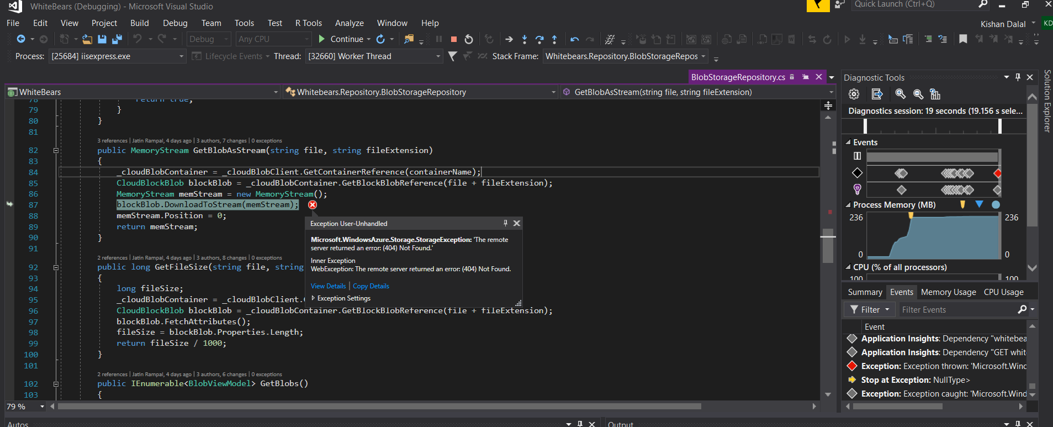
Task: Toggle pin on BlobStorageRepository.cs tab
Action: (805, 77)
